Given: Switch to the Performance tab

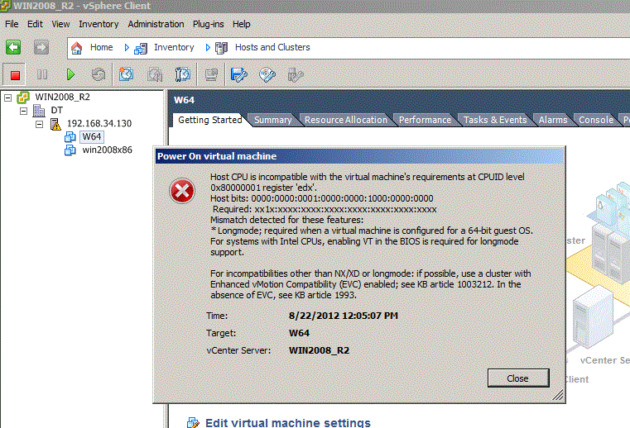Looking at the screenshot, I should (425, 120).
